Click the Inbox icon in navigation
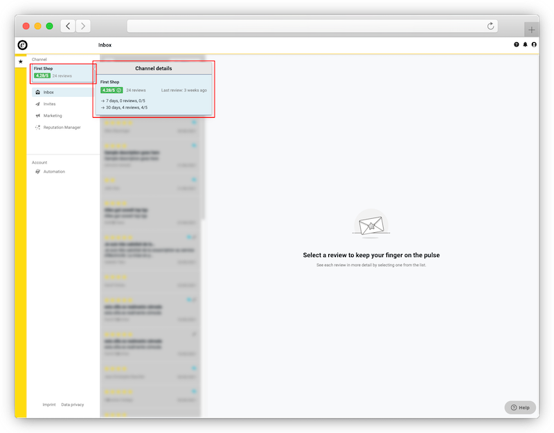This screenshot has width=554, height=433. click(38, 92)
